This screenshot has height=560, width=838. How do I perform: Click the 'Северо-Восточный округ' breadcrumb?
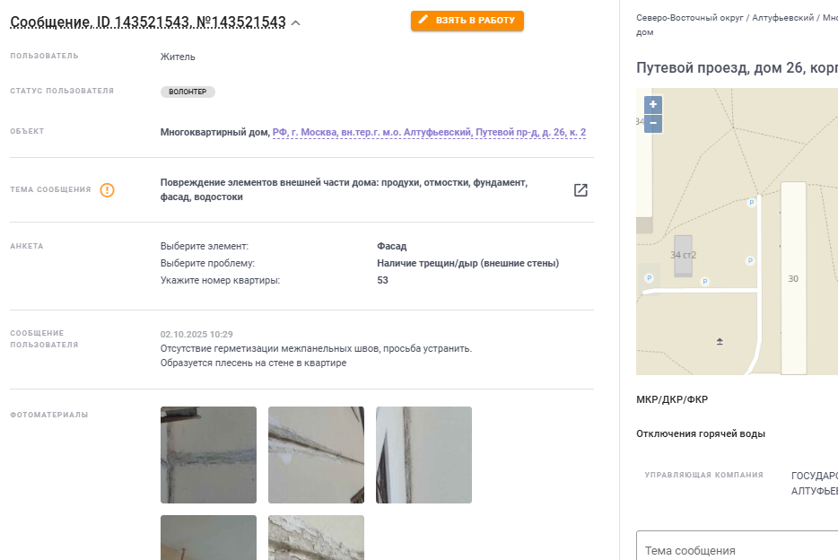(689, 18)
